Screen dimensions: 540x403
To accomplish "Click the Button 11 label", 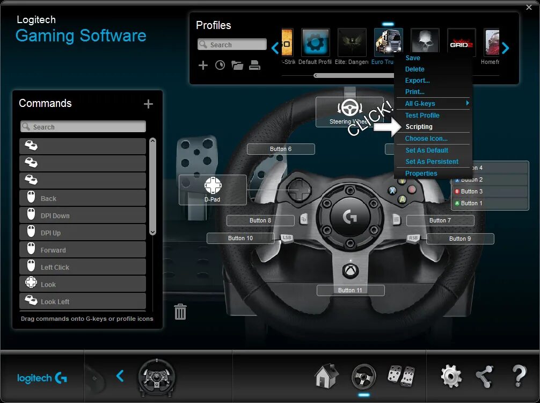I will pyautogui.click(x=351, y=290).
